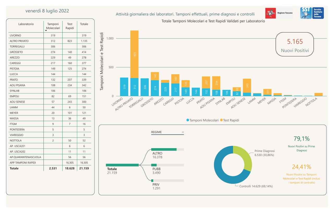Select the APP TAMPONI RAPIDI table row
Viewport: 334px width, 213px height.
pyautogui.click(x=50, y=162)
